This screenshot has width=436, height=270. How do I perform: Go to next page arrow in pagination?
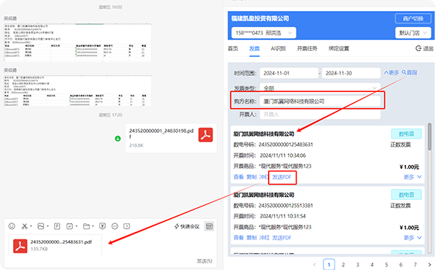coord(429,265)
